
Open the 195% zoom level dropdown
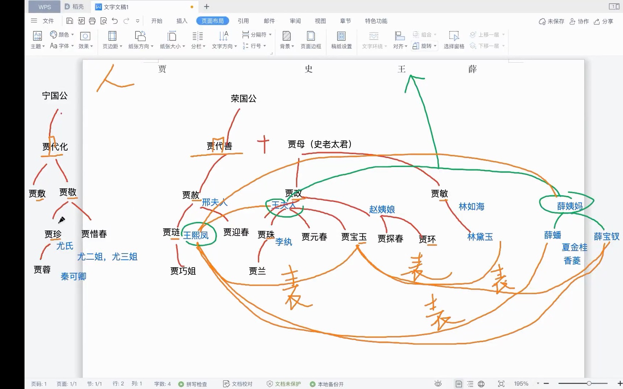click(526, 384)
